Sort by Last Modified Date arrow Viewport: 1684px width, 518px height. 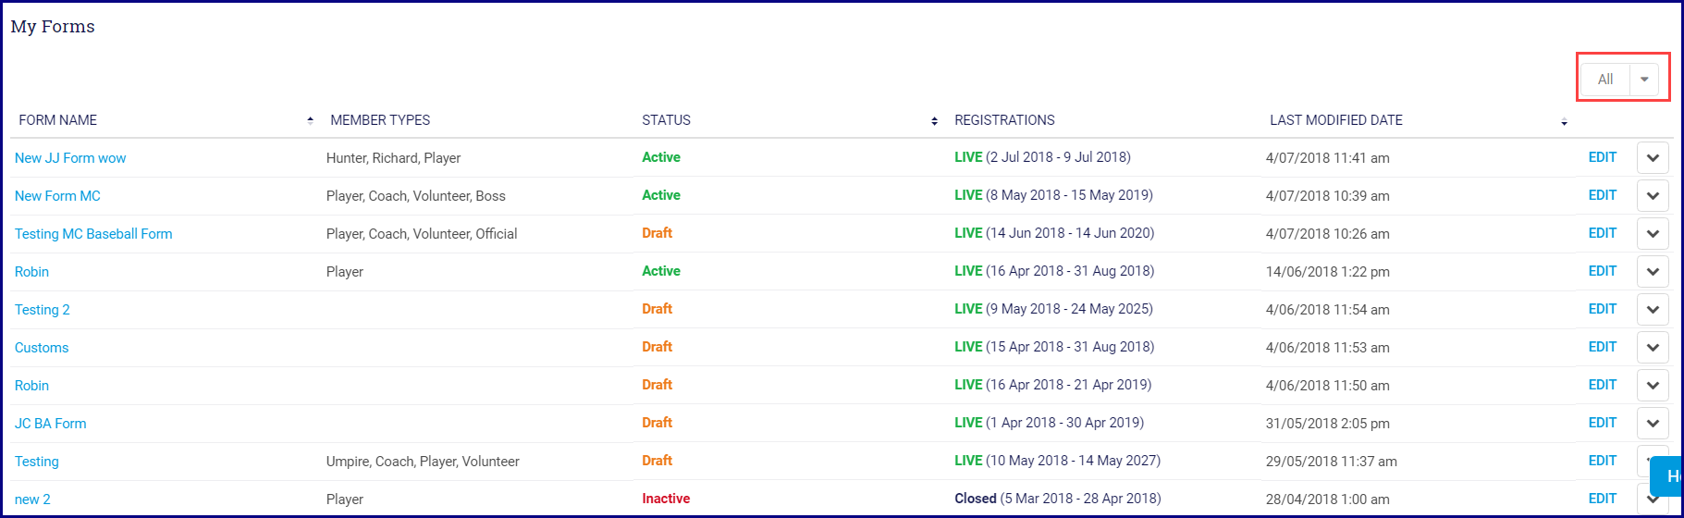1564,122
